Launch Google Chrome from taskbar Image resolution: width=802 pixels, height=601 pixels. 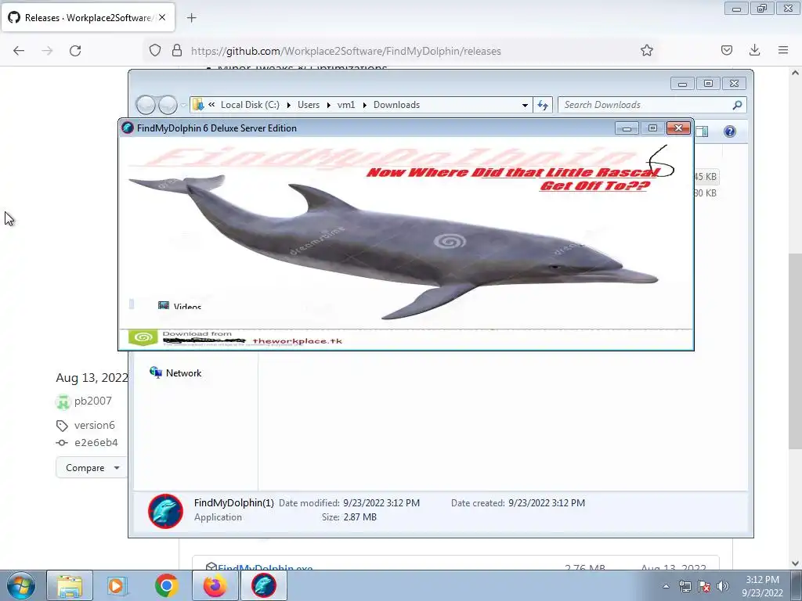(x=167, y=585)
